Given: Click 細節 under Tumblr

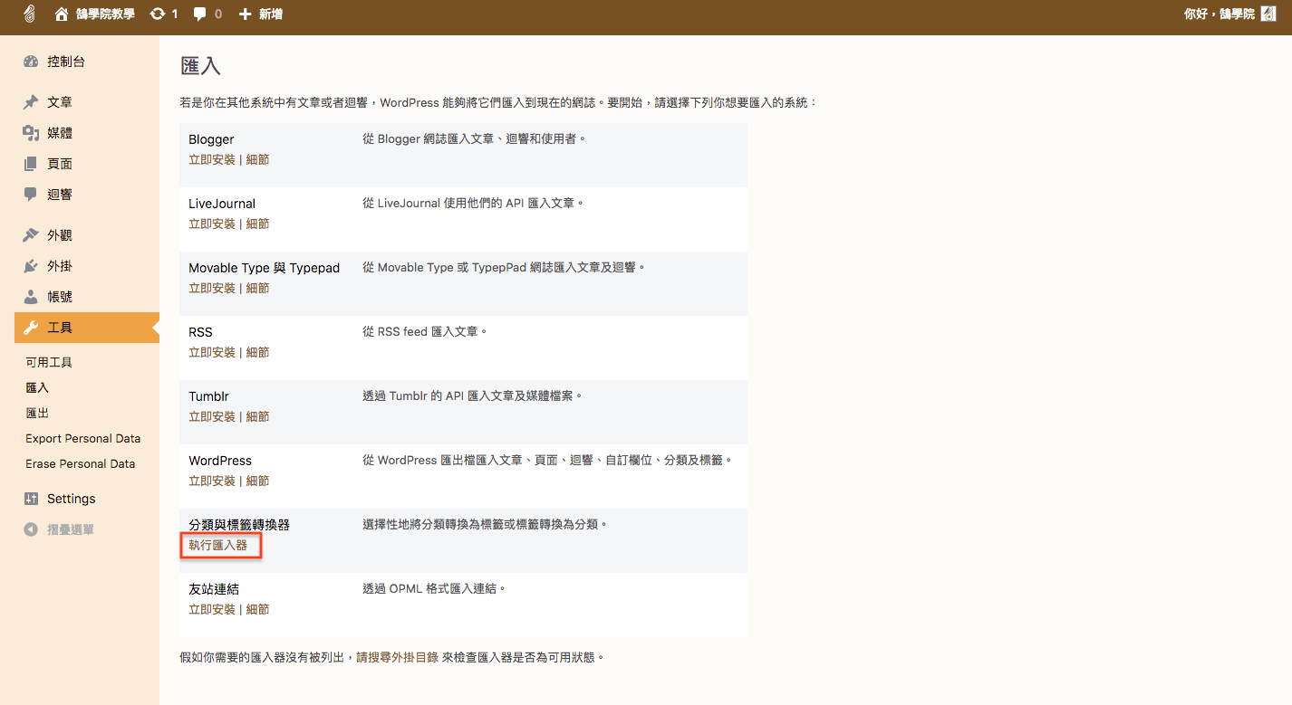Looking at the screenshot, I should click(257, 416).
